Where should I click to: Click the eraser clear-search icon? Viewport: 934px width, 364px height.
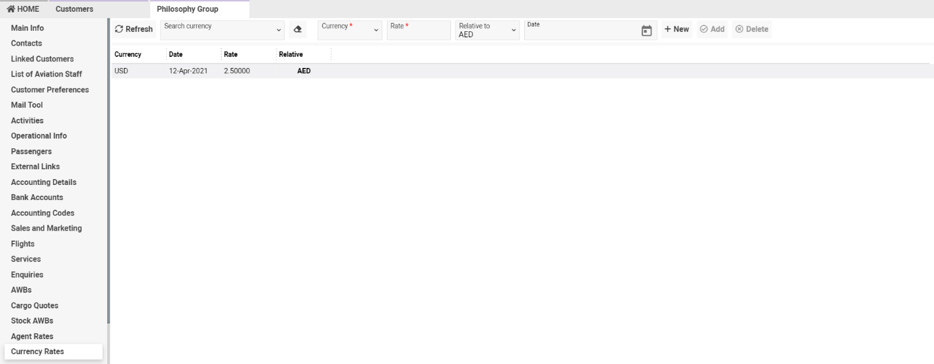tap(298, 29)
